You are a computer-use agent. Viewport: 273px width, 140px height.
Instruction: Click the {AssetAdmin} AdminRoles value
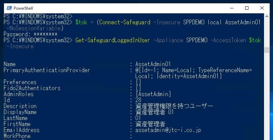pyautogui.click(x=153, y=94)
